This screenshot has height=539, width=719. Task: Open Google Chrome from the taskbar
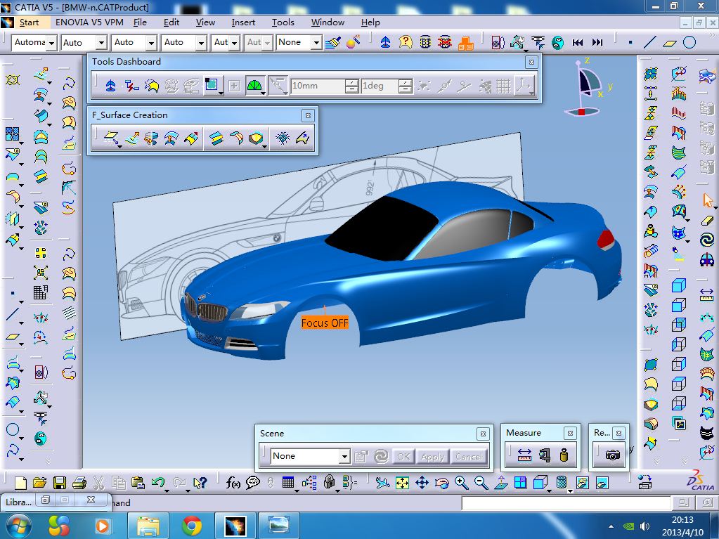192,526
